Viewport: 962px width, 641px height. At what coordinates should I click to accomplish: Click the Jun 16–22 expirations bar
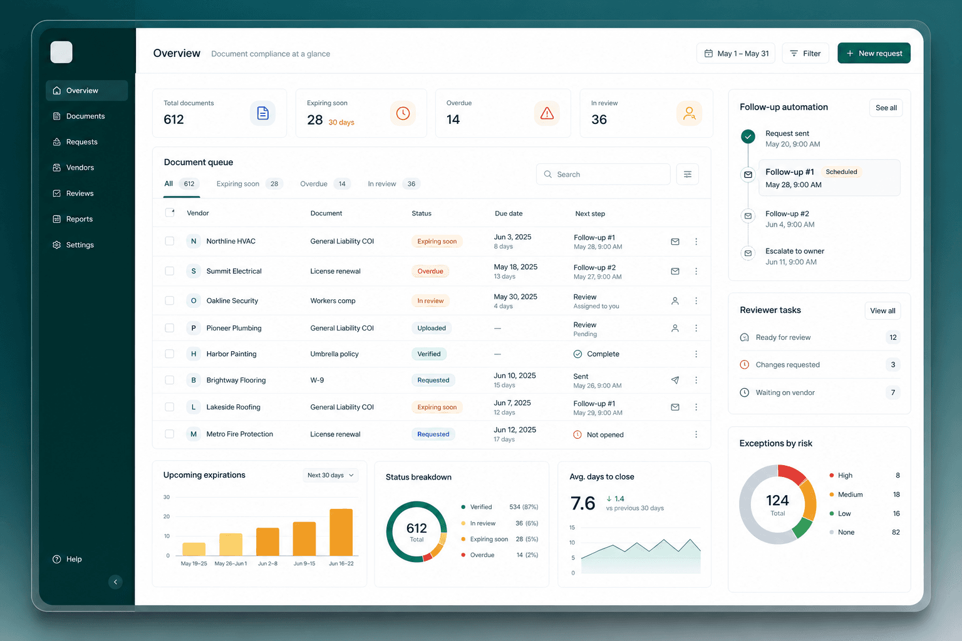[341, 532]
